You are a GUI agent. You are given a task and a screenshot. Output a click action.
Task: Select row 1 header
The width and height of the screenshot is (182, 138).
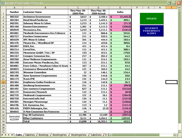pyautogui.click(x=3, y=12)
